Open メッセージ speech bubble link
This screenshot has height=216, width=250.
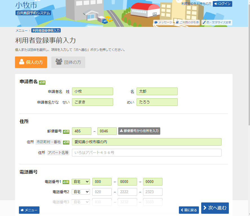tap(163, 22)
